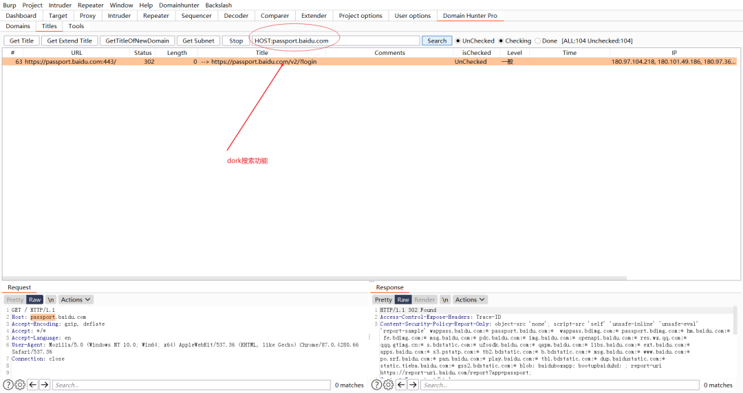This screenshot has width=743, height=393.
Task: Toggle \n display in Response panel
Action: point(445,300)
